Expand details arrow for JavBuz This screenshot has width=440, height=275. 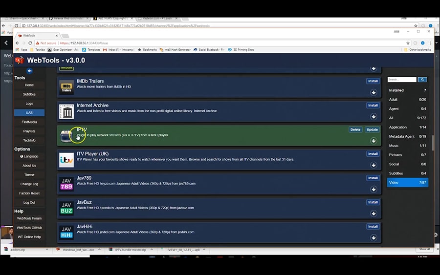point(374,213)
